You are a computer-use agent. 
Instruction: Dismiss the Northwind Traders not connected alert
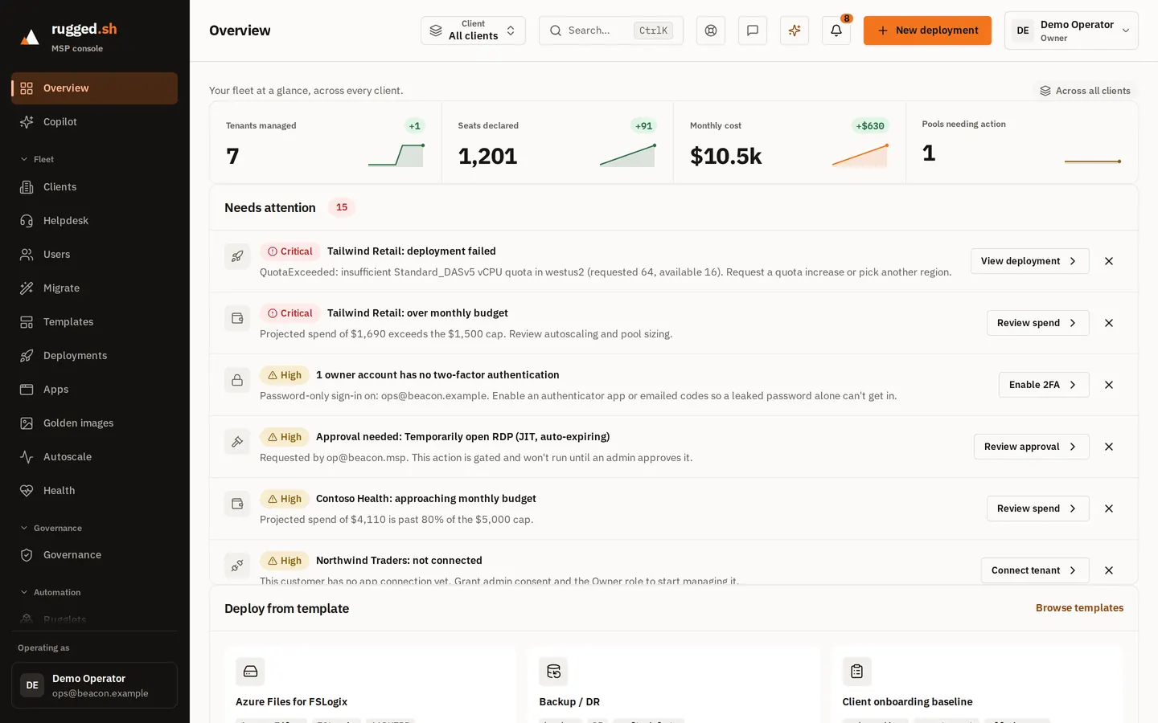click(1109, 570)
